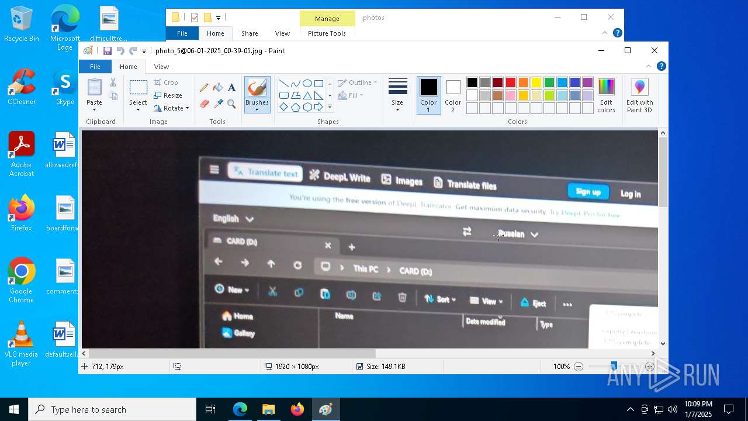Screen dimensions: 748x421
Task: Select the Magnifier tool
Action: click(x=231, y=104)
